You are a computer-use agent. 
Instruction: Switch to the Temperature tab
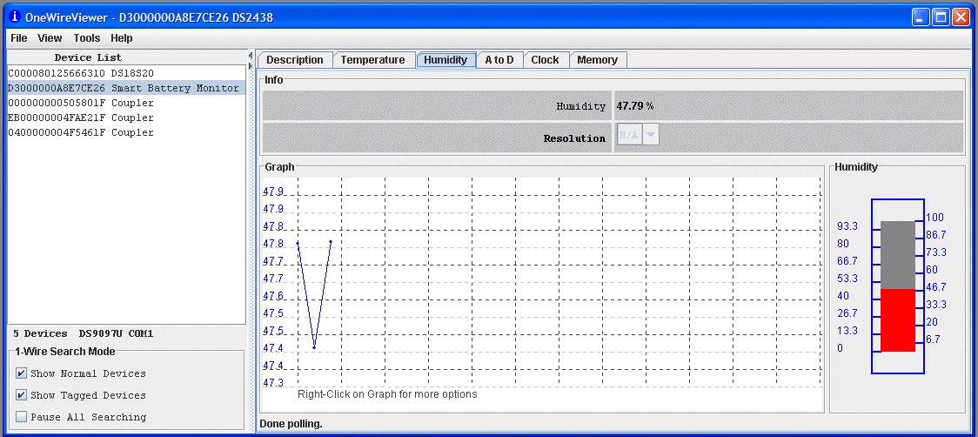(x=372, y=60)
